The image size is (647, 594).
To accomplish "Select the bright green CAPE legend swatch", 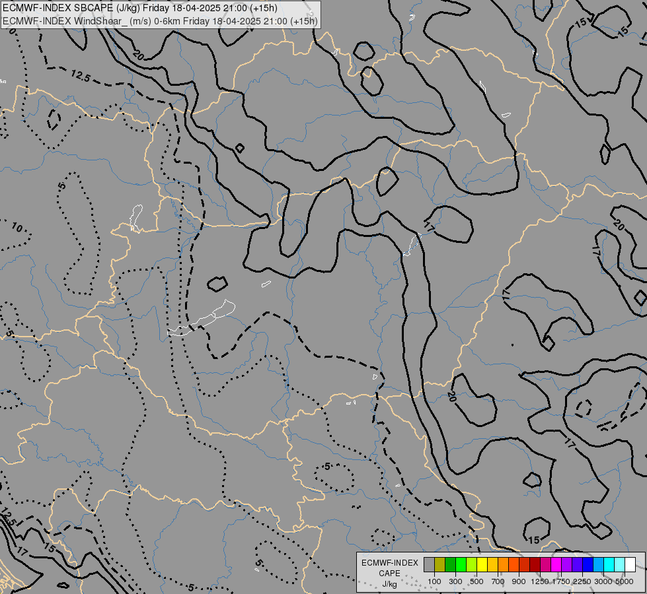I will (x=461, y=564).
